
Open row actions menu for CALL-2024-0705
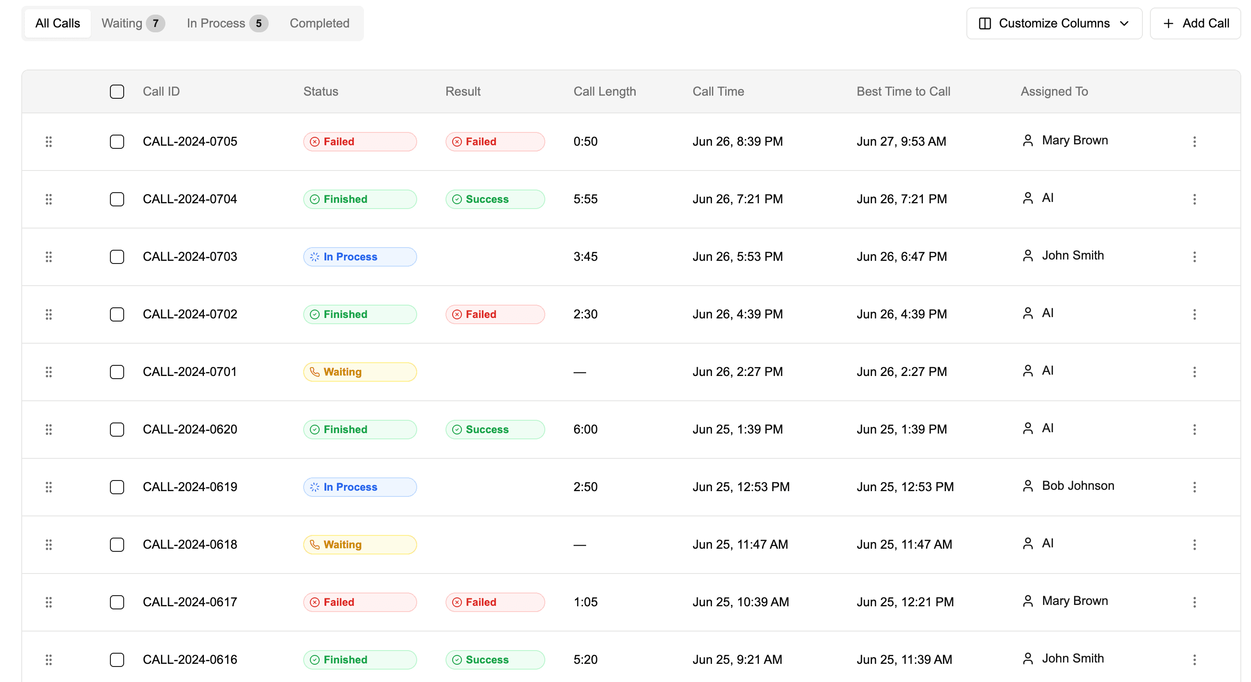click(1194, 142)
